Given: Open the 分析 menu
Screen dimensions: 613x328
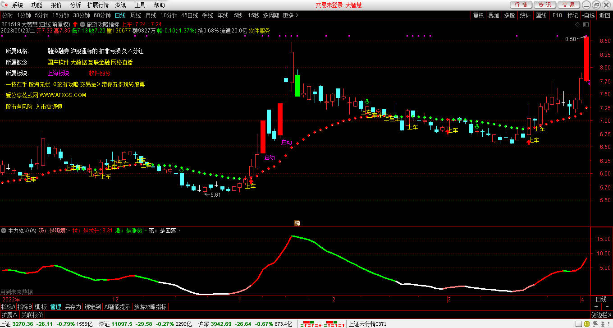Looking at the screenshot, I should click(76, 5).
